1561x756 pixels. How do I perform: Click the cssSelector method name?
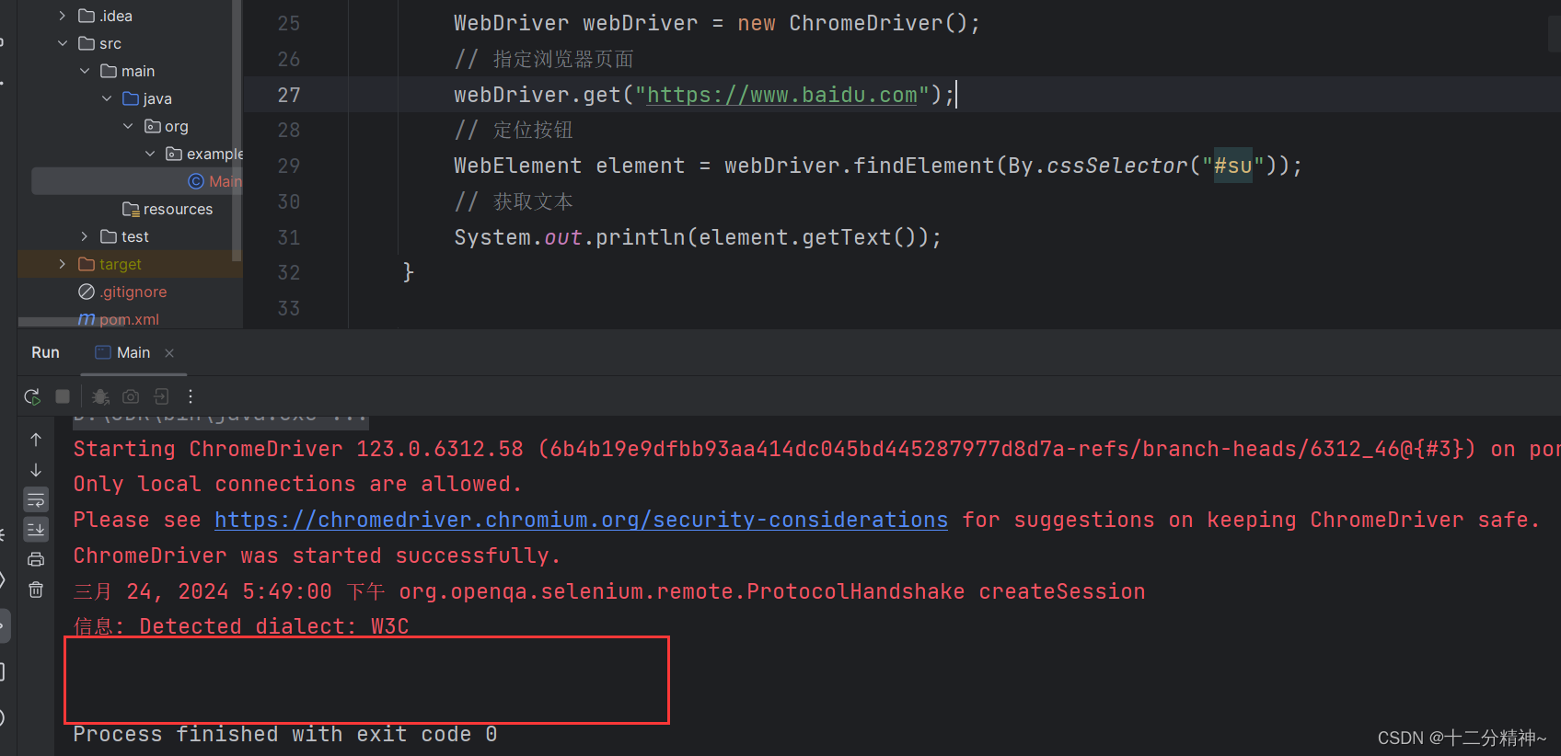click(1117, 166)
